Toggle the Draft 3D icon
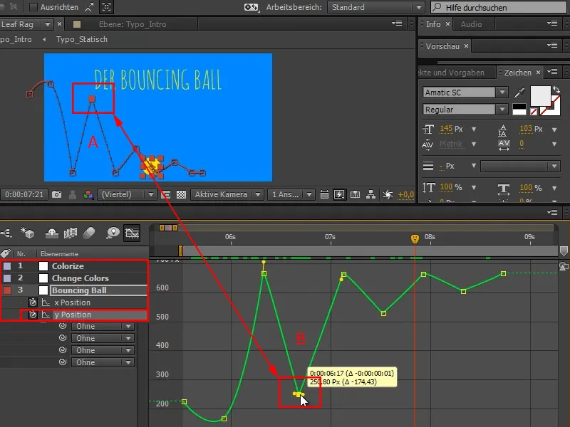 pyautogui.click(x=27, y=233)
